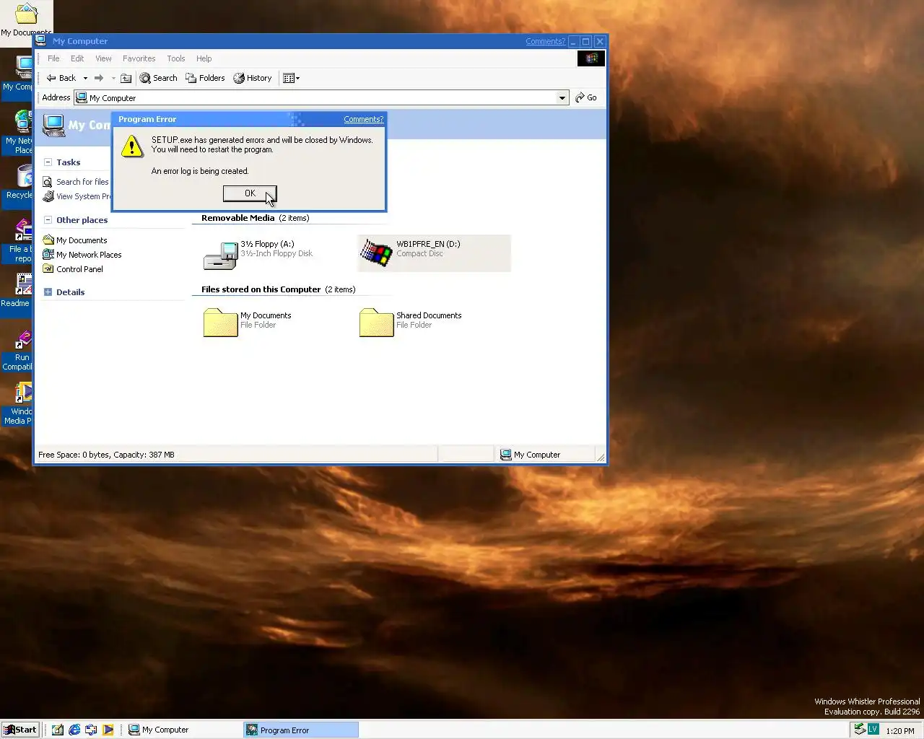
Task: Launch Internet Explorer from quick launch
Action: click(74, 730)
